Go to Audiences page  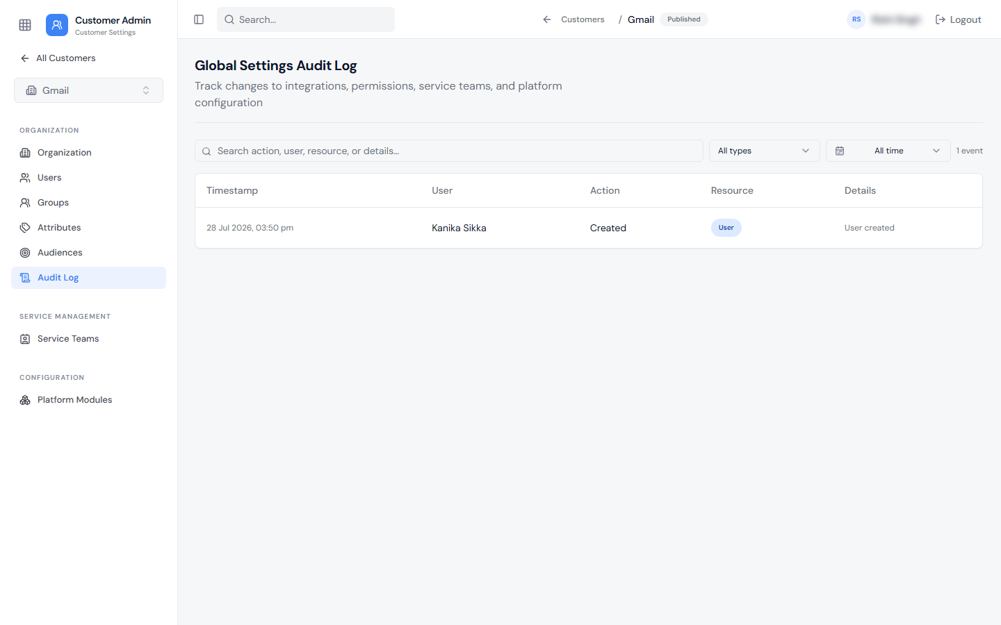pos(88,253)
